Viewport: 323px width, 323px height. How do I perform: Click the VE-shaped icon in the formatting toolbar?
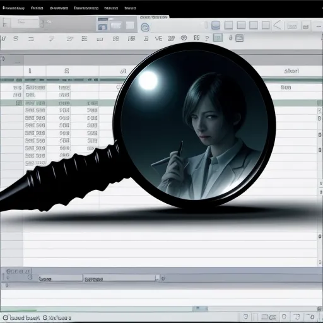pos(158,38)
